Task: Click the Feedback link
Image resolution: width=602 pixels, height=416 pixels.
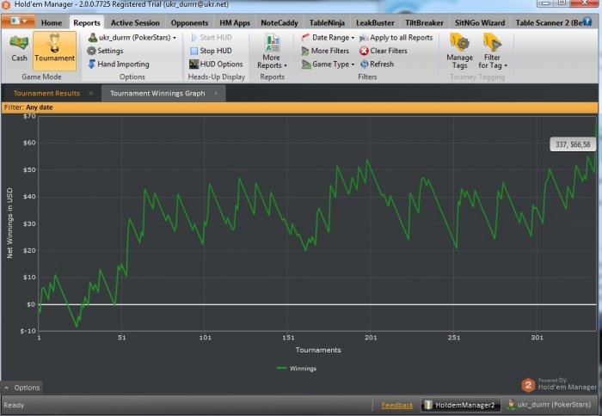Action: point(396,405)
